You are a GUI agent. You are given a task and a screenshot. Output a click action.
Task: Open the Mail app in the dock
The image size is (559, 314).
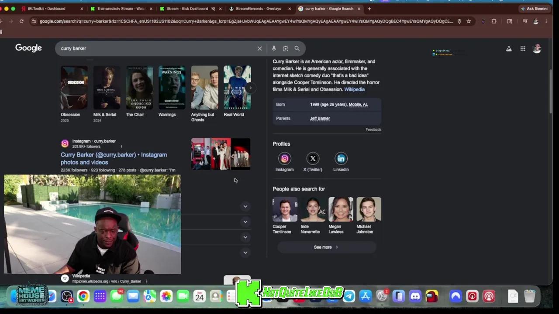pyautogui.click(x=133, y=297)
